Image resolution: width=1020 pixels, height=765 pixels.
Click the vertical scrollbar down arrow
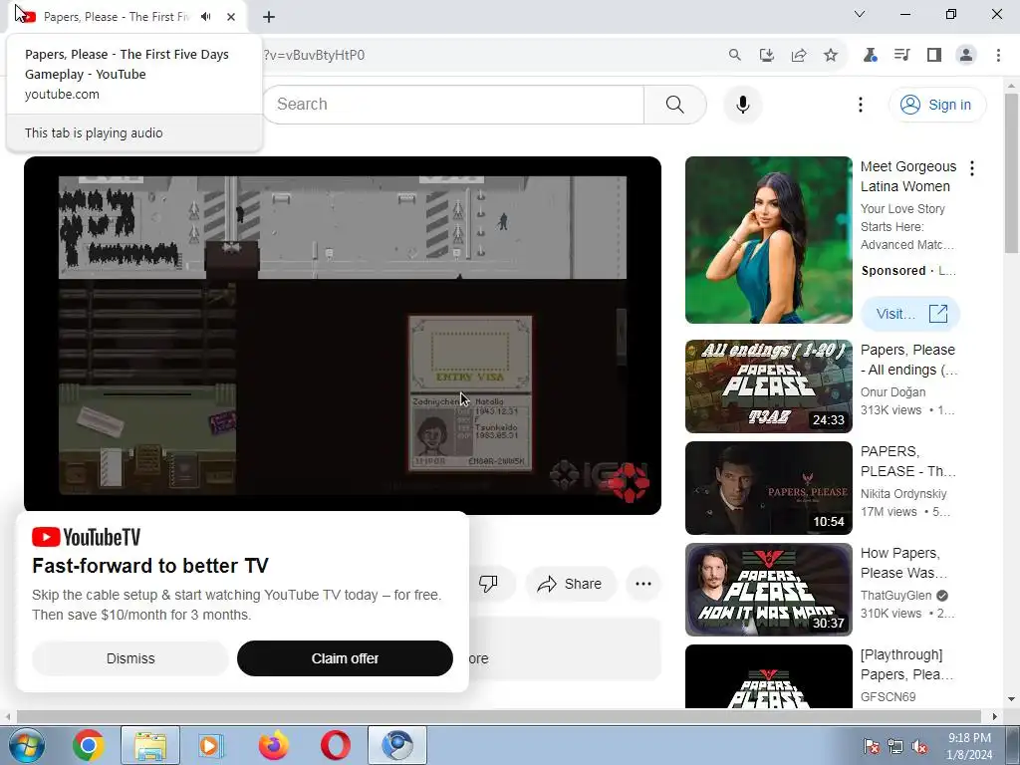point(1011,699)
